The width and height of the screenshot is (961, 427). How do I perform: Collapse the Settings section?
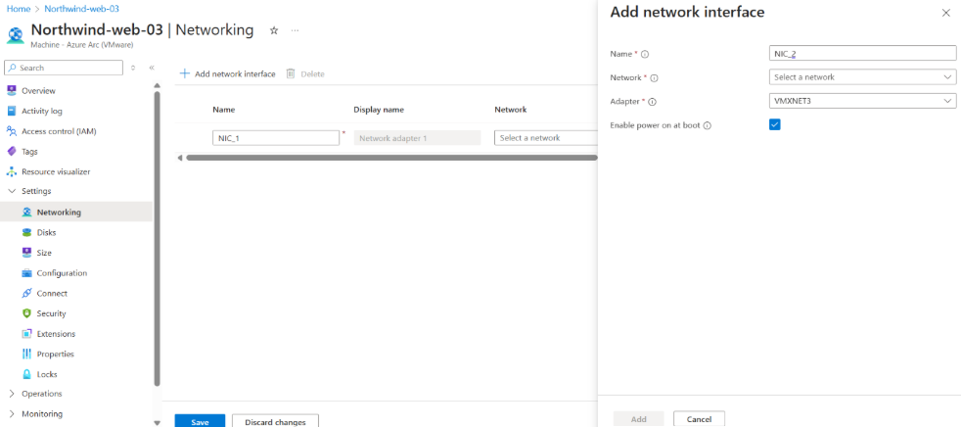point(11,191)
